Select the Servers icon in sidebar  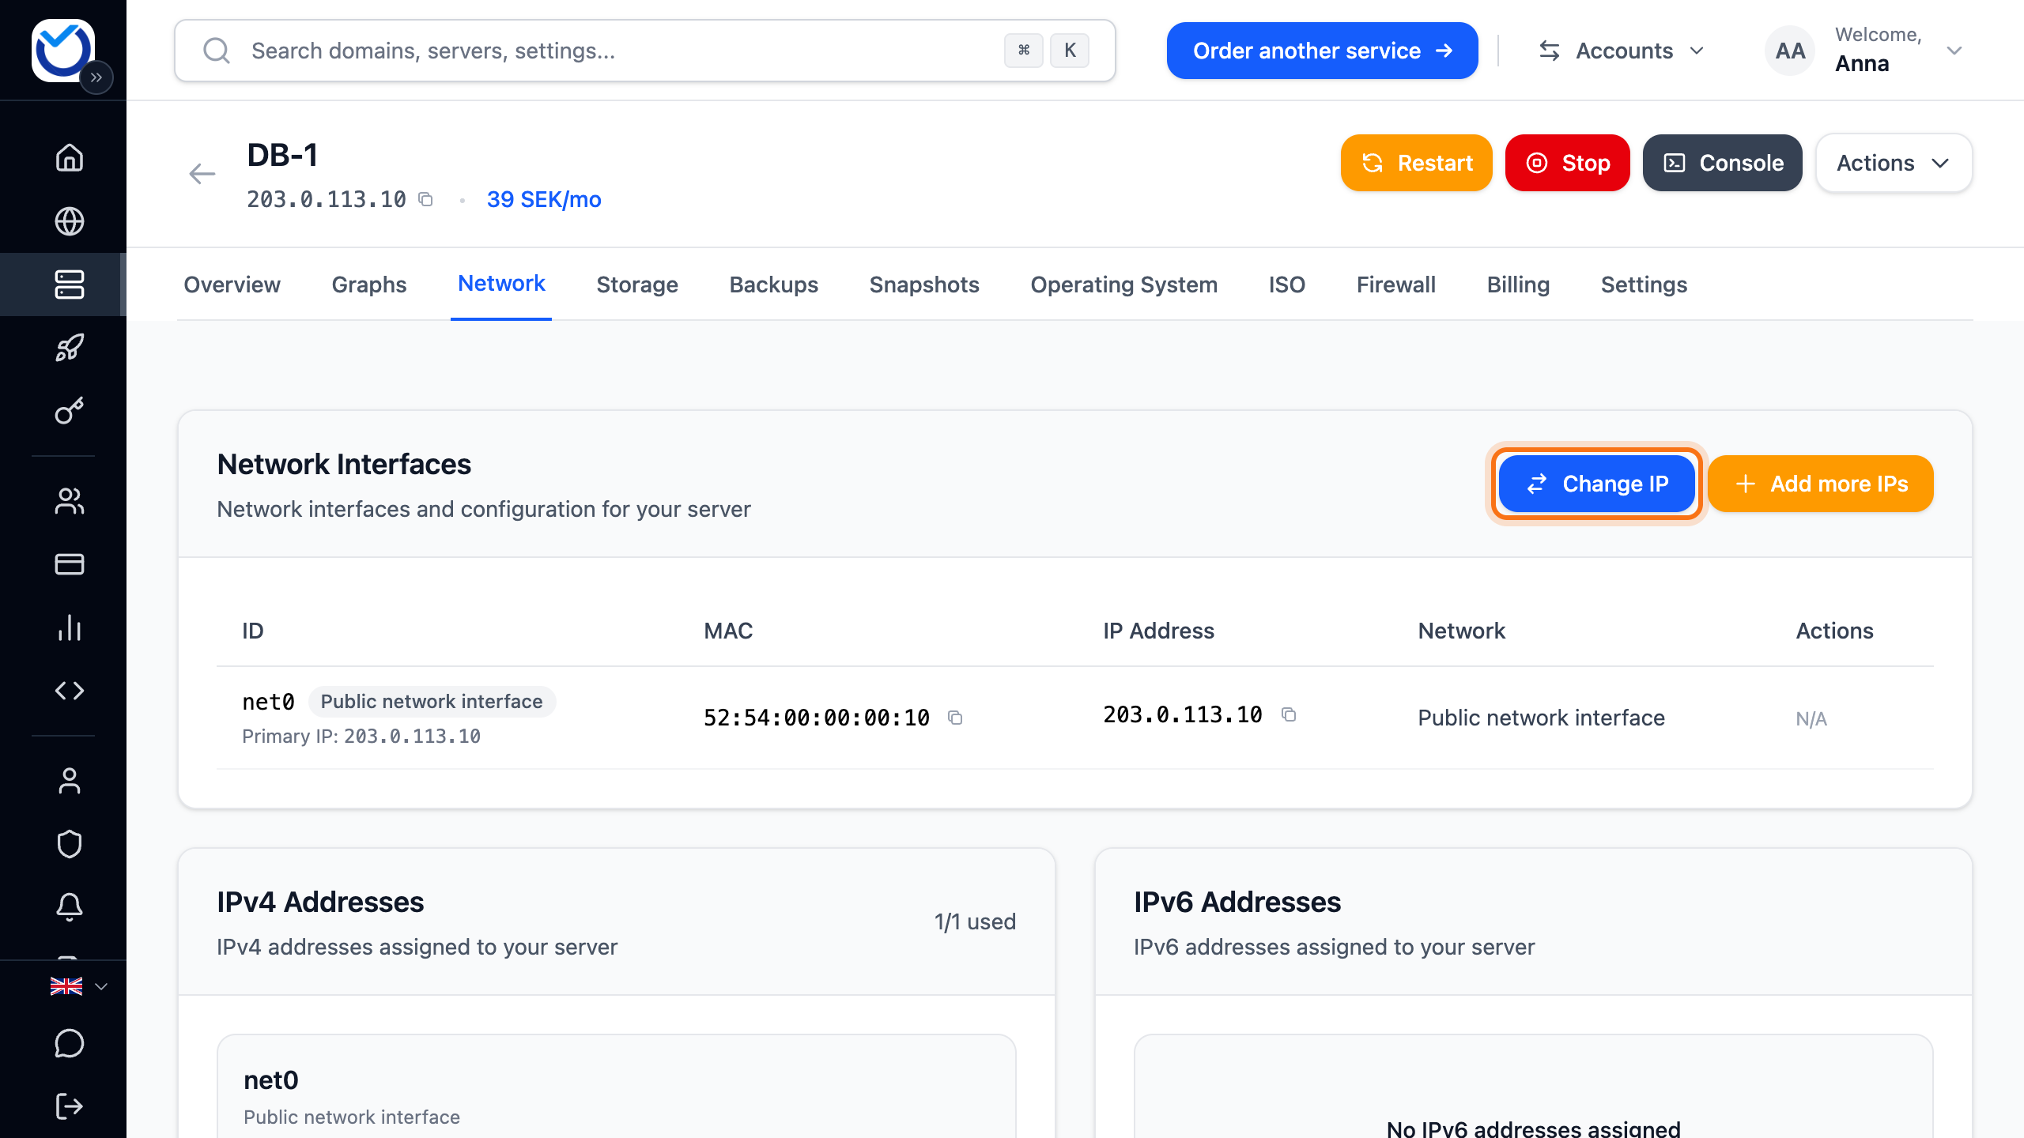(x=70, y=284)
